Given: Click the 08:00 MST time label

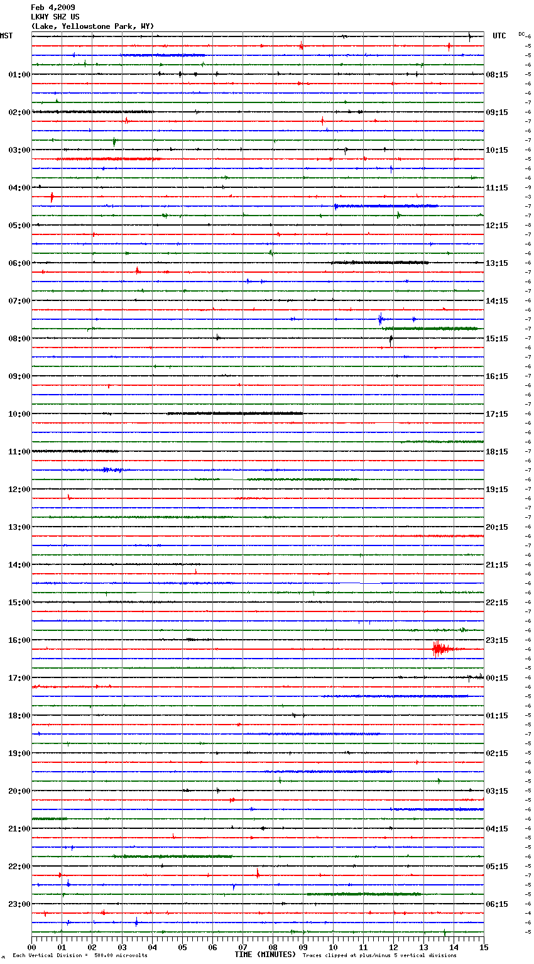Looking at the screenshot, I should point(19,339).
